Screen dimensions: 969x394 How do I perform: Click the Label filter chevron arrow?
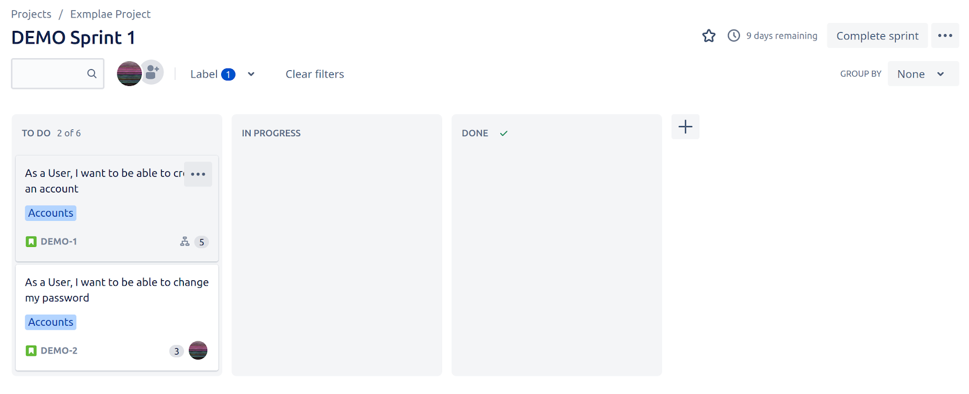pos(251,74)
